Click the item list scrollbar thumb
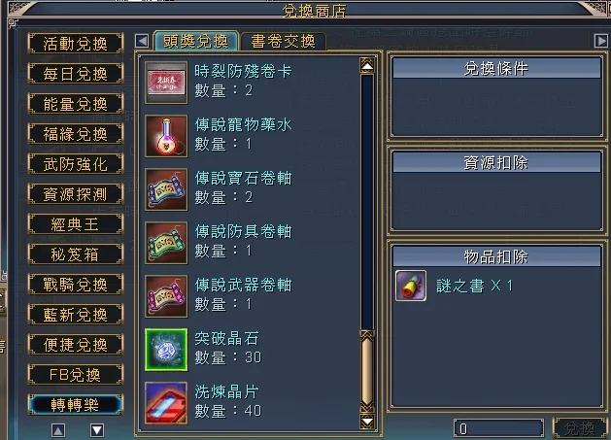The image size is (611, 440). tap(367, 370)
